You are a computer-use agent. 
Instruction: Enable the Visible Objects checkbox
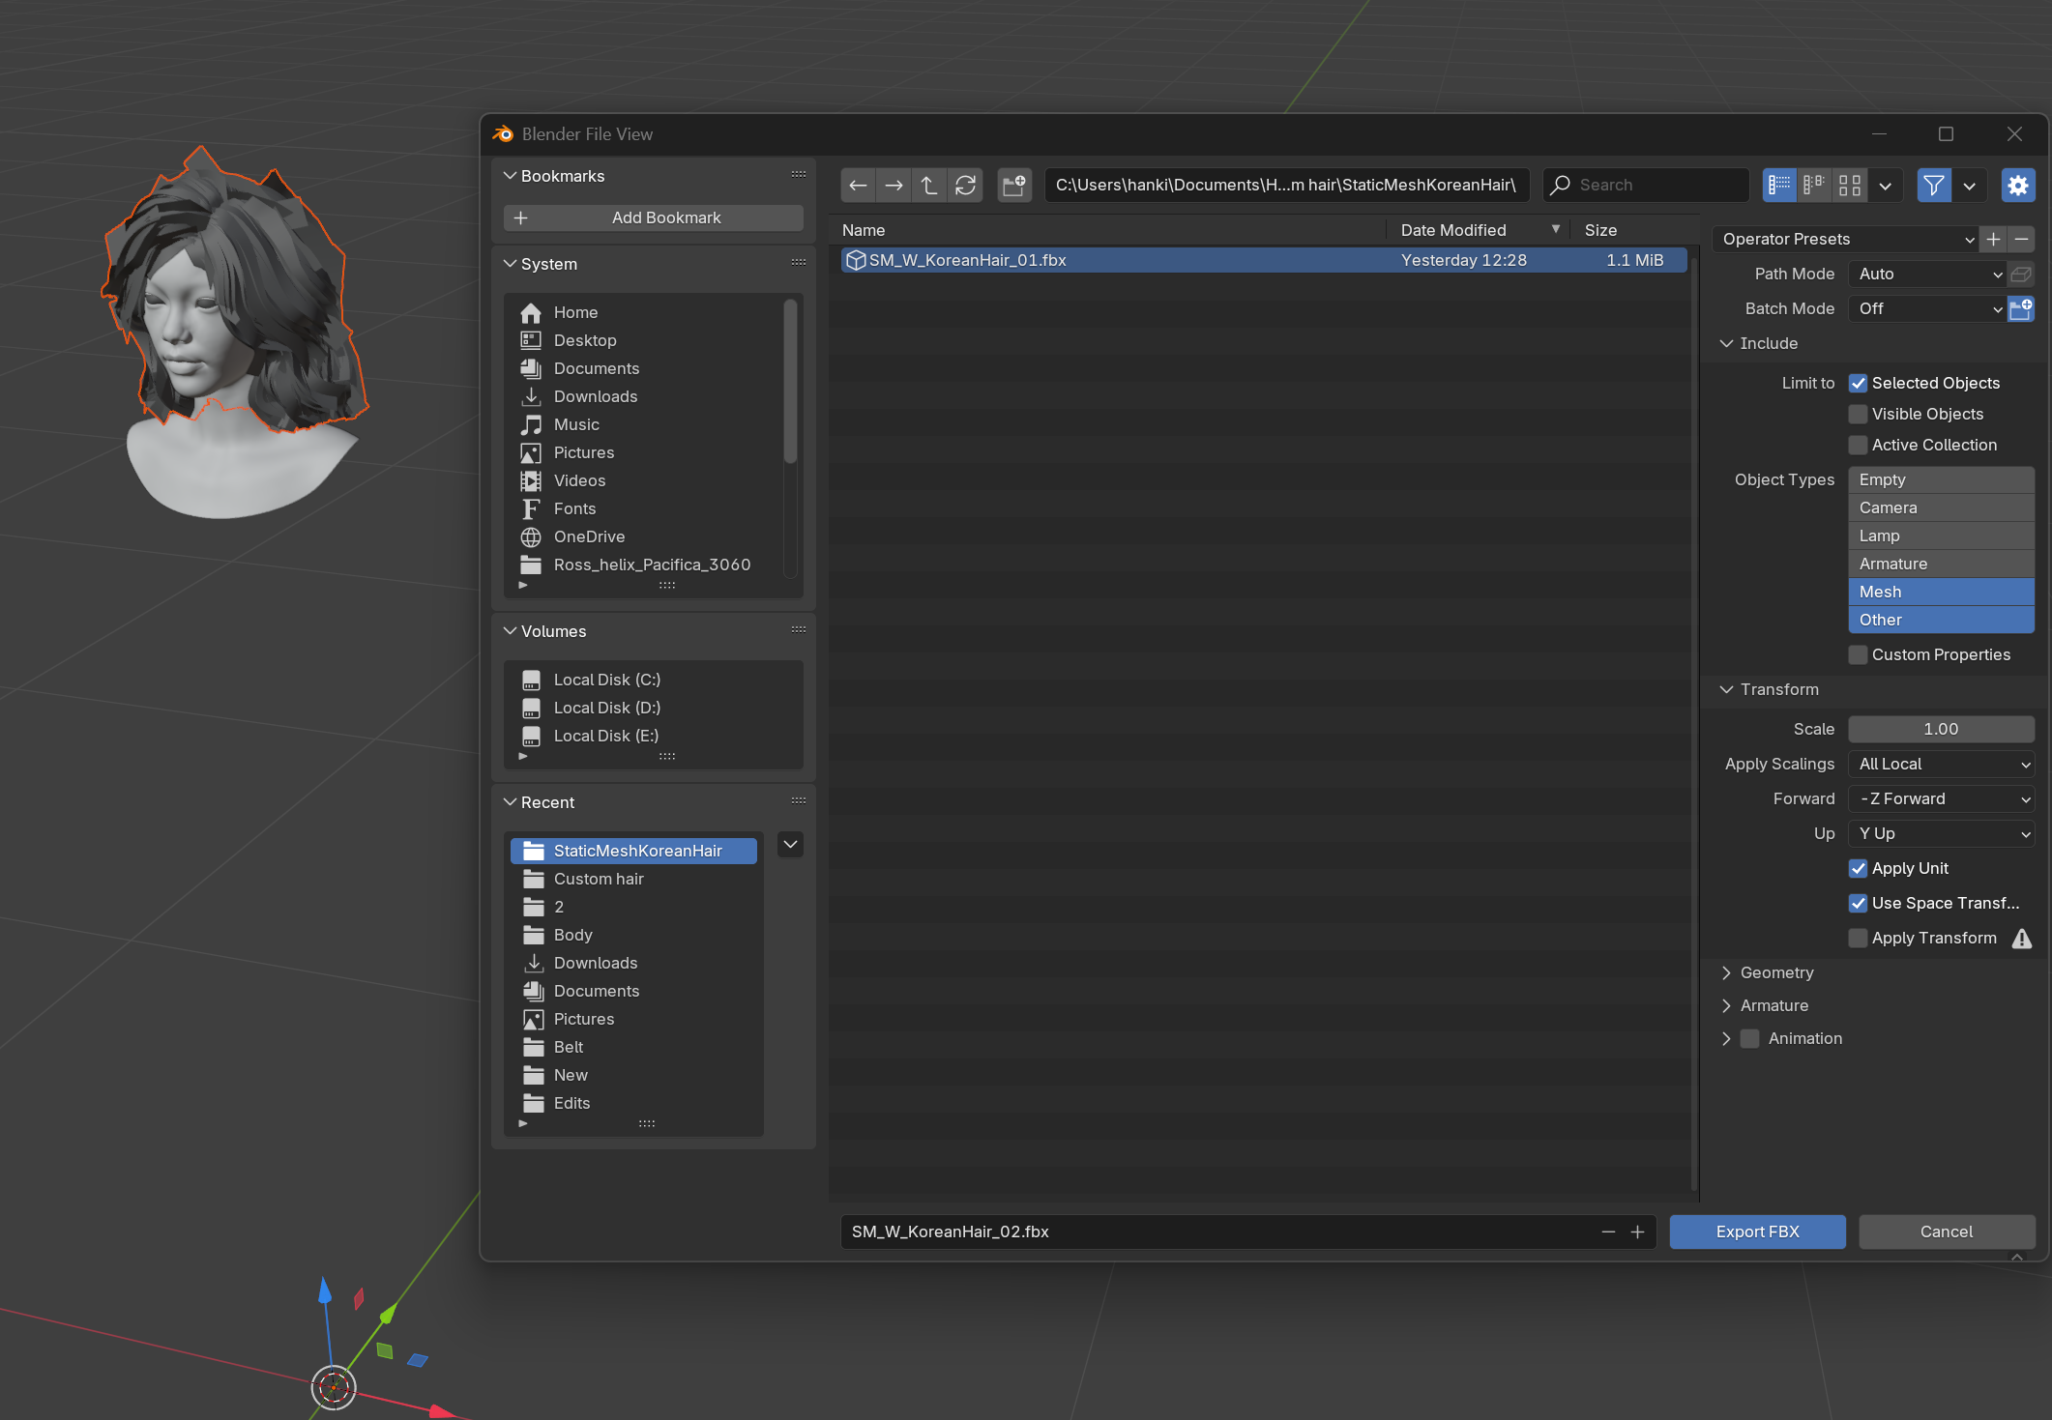(x=1858, y=414)
